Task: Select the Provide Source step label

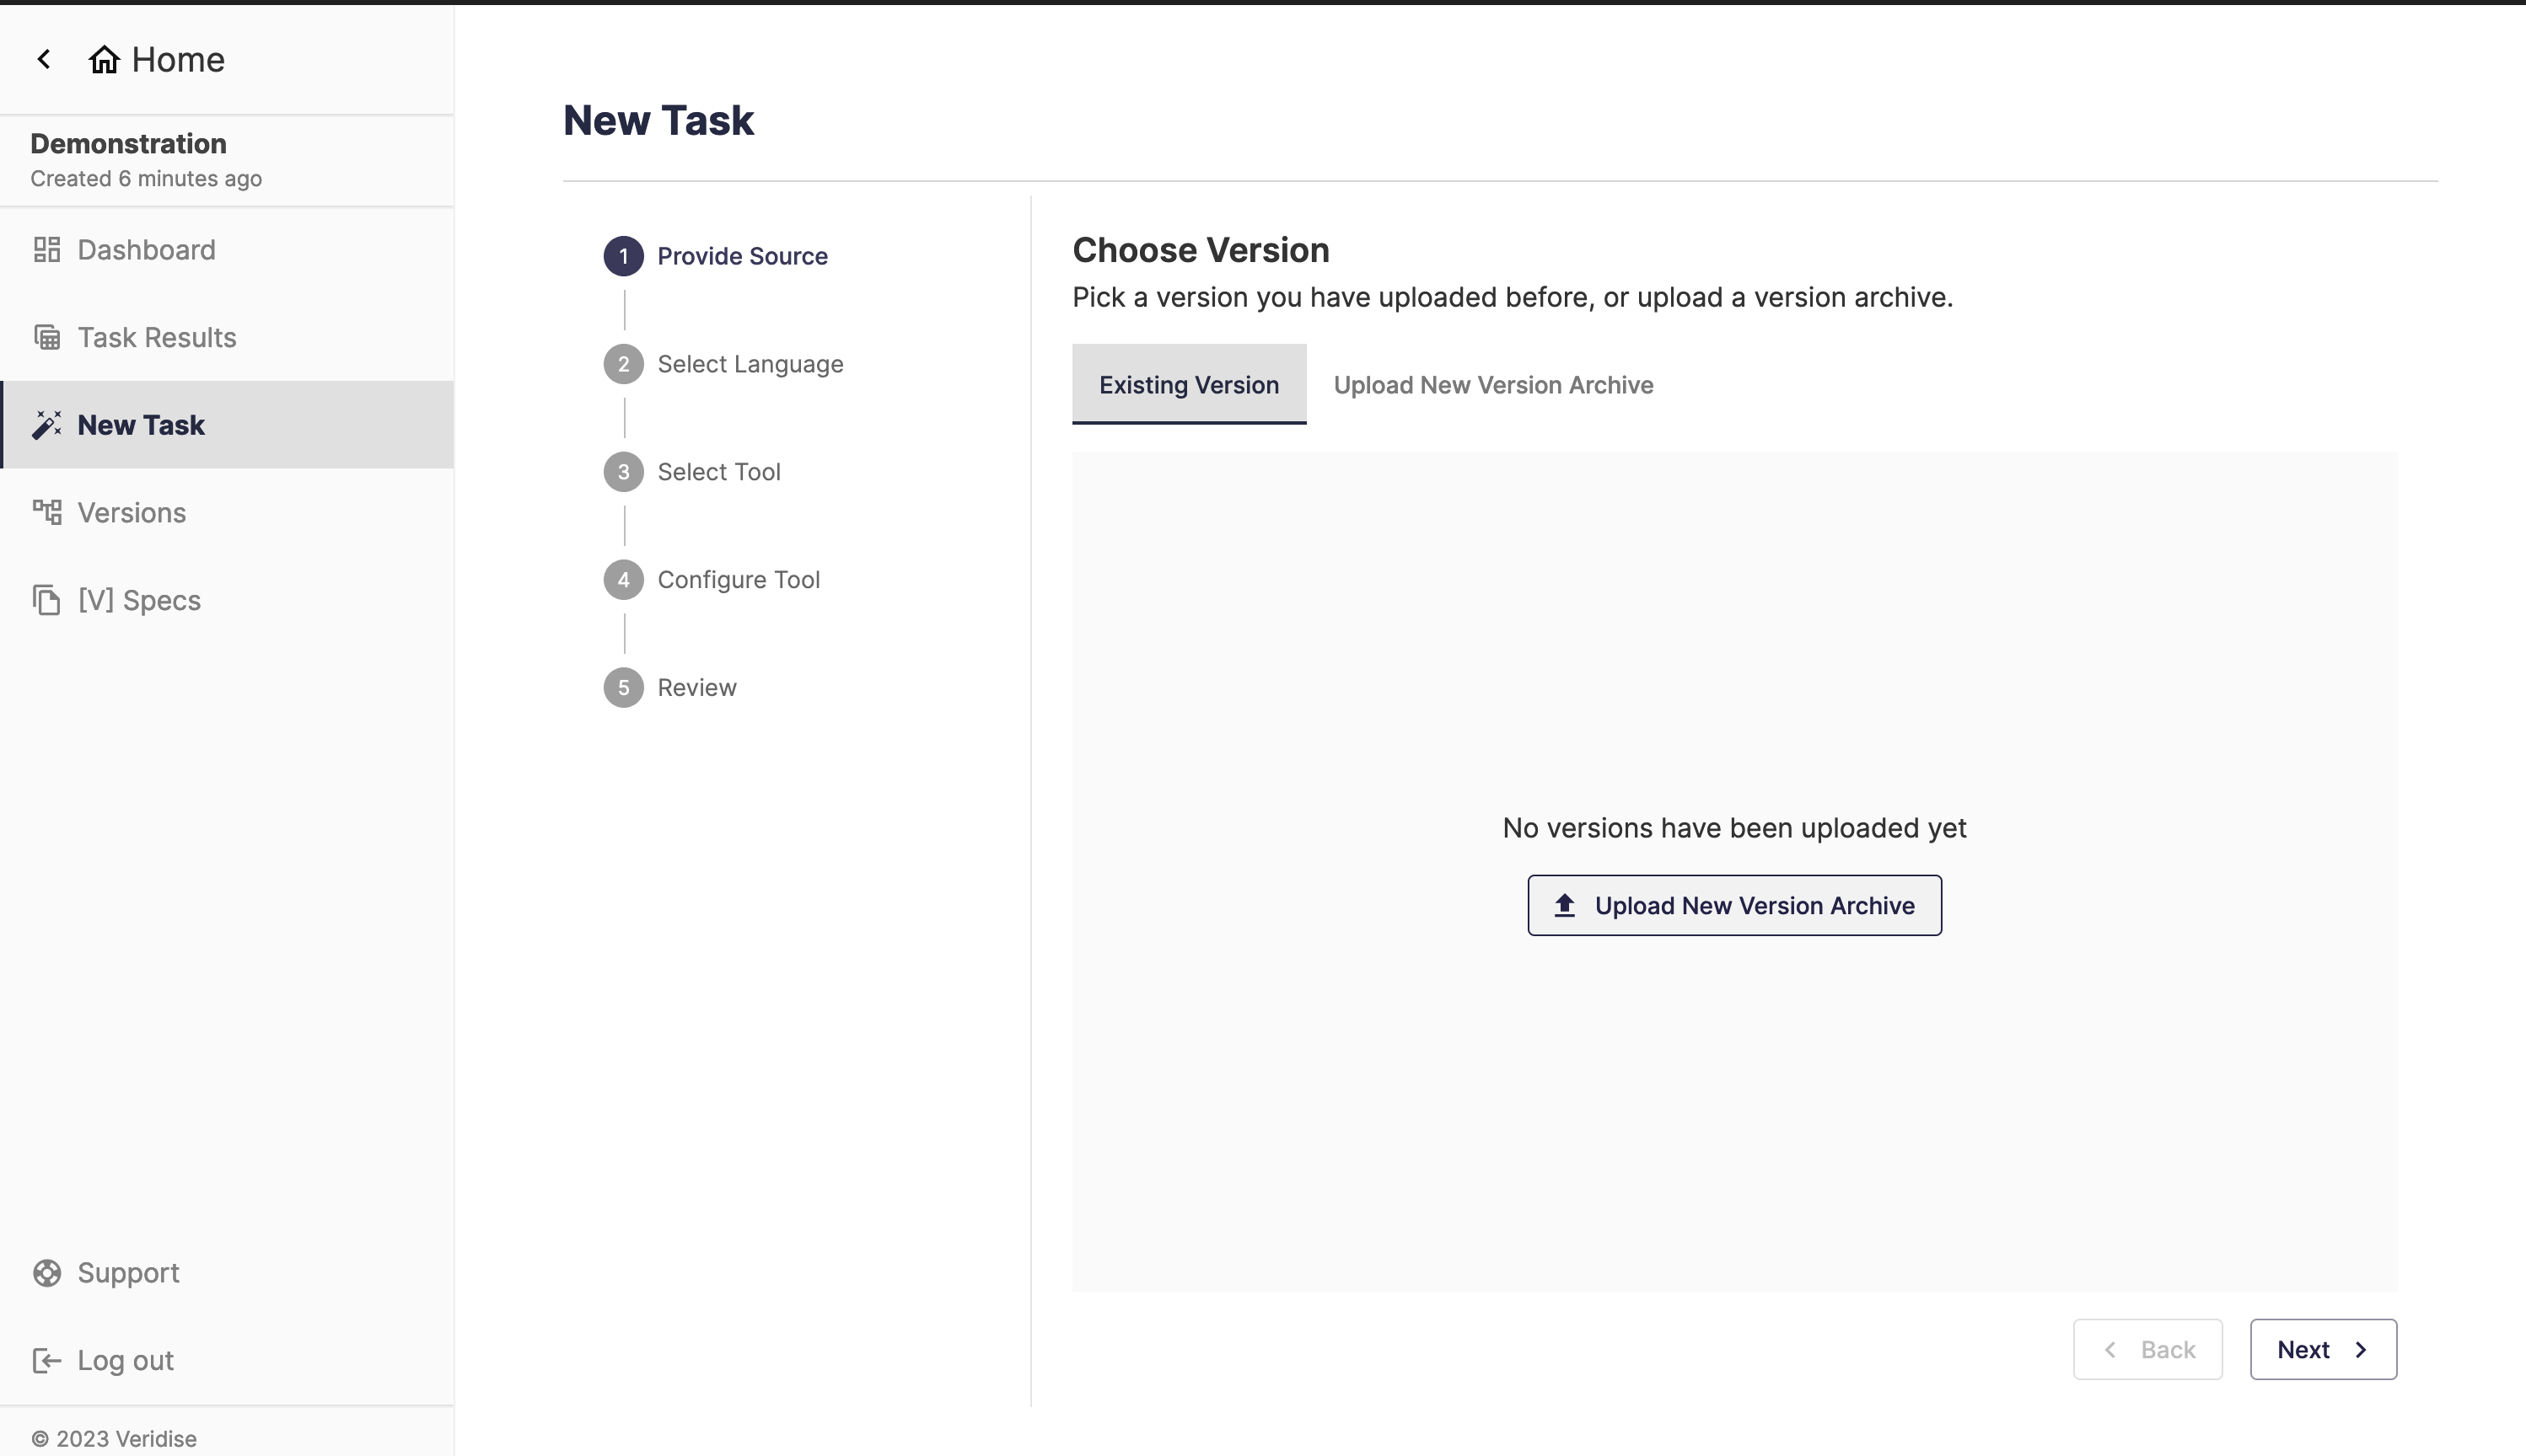Action: pos(742,256)
